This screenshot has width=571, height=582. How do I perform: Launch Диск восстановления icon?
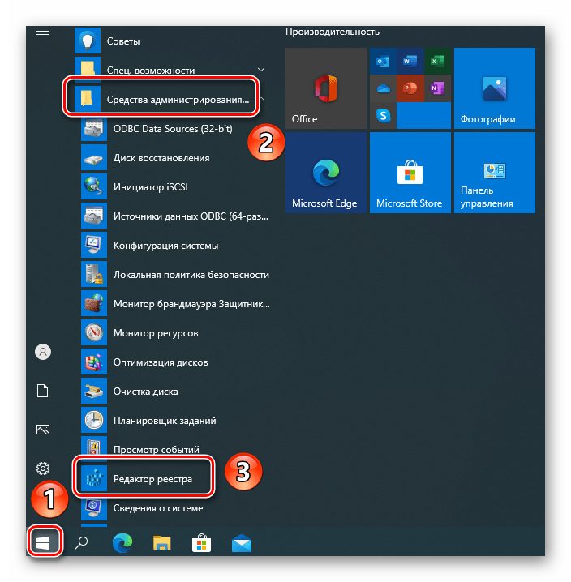[94, 158]
